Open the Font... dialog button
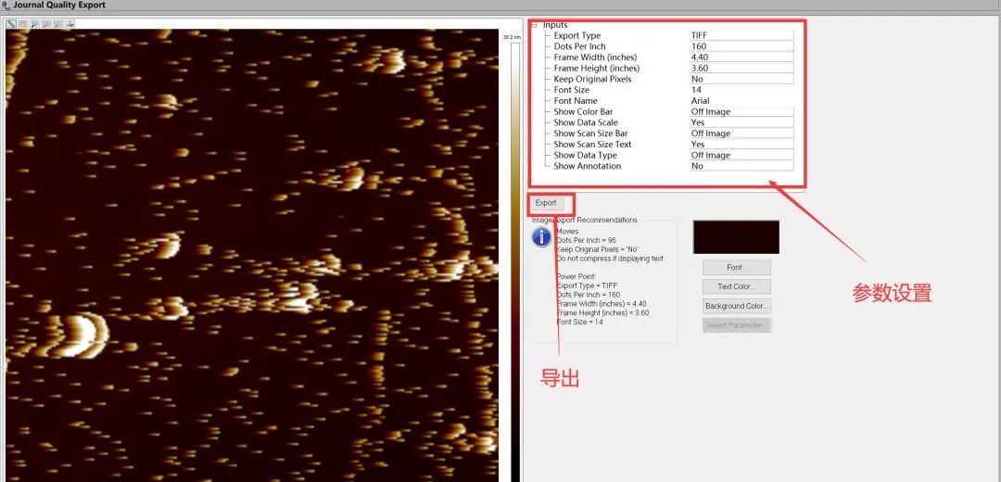1001x482 pixels. point(737,268)
